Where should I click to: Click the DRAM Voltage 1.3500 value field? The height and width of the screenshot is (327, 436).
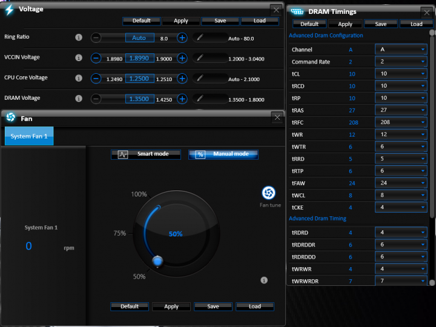140,99
